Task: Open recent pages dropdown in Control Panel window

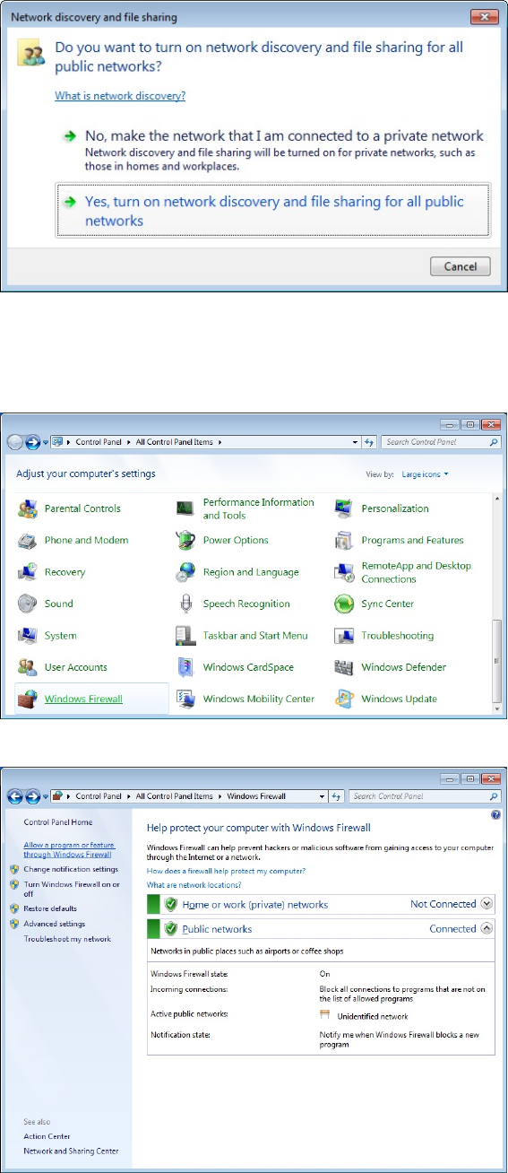Action: pyautogui.click(x=47, y=442)
